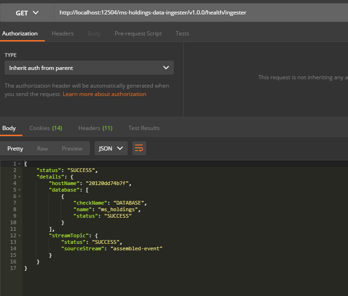Screen dimensions: 348x296
Task: Expand the Inherit auth from parent dropdown
Action: (89, 68)
